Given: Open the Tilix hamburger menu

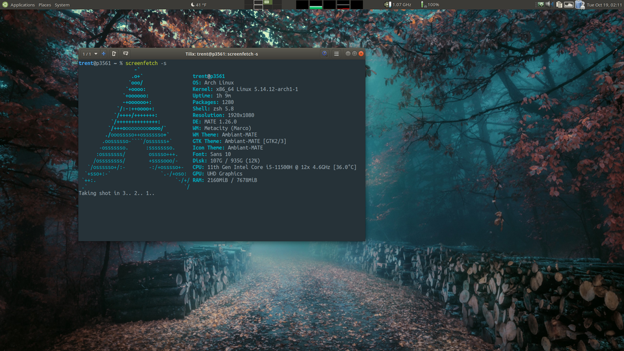Looking at the screenshot, I should pos(336,53).
